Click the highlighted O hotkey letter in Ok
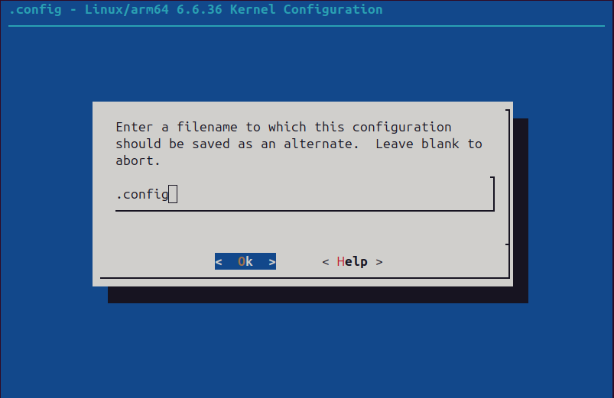614x398 pixels. click(242, 262)
